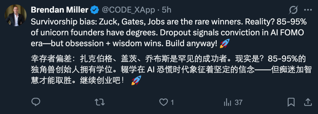Bookmark this post by Brendan Miller

point(291,103)
